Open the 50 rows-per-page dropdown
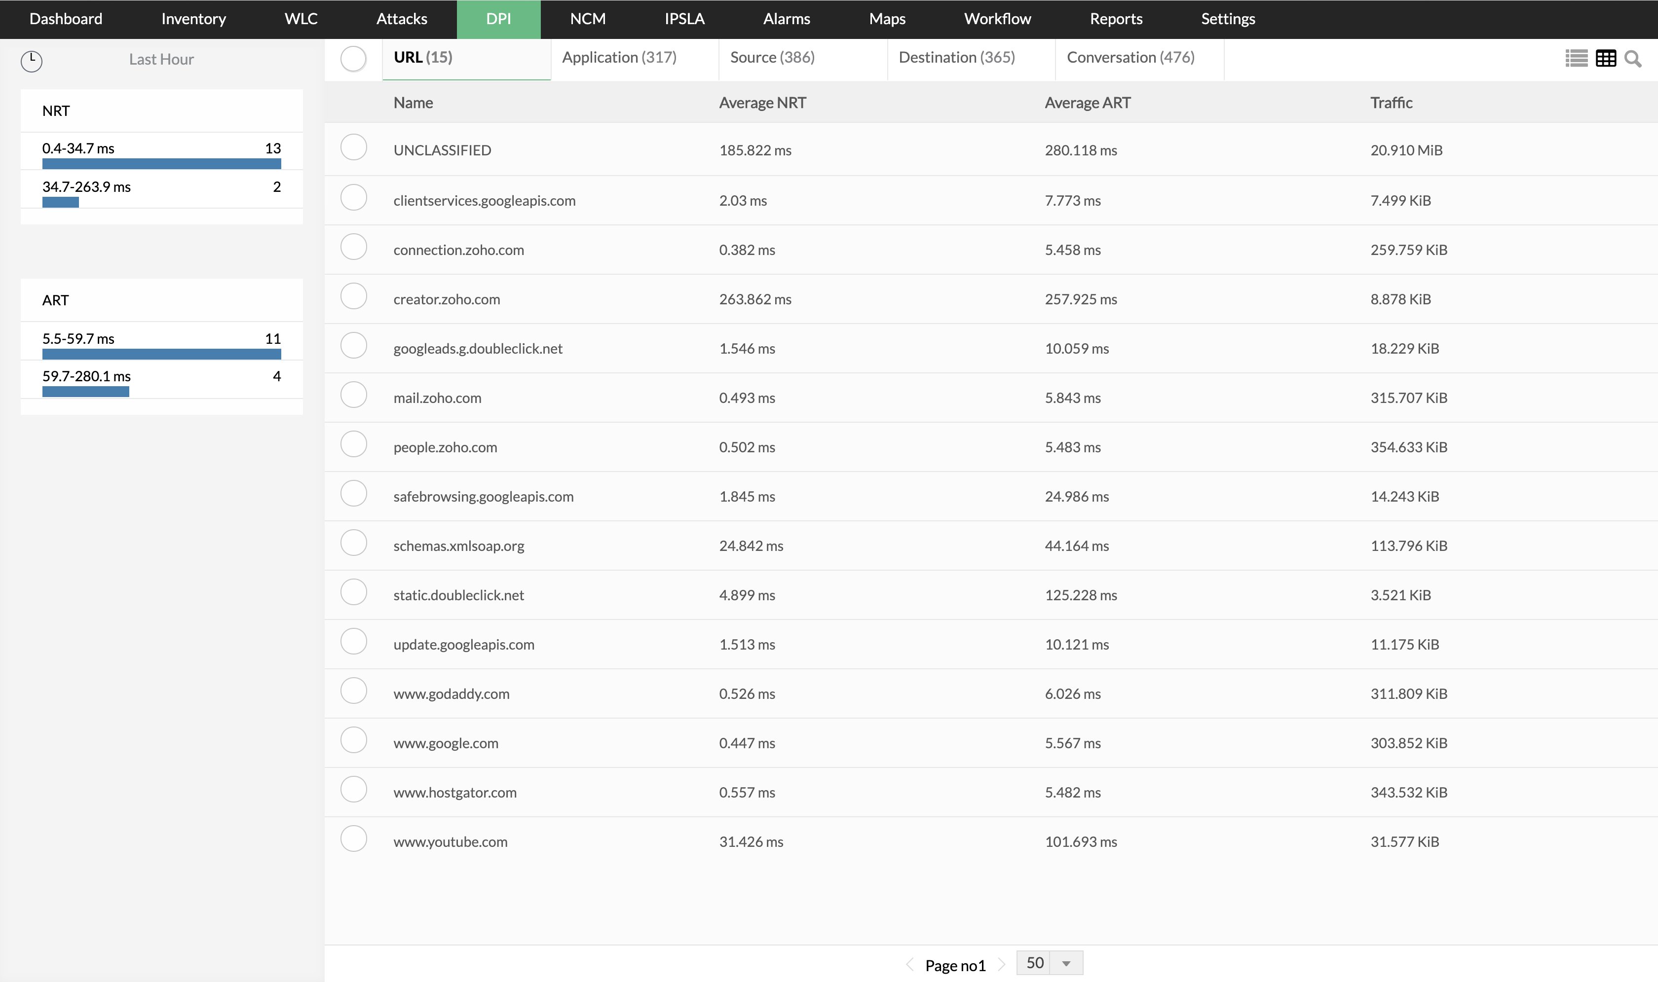This screenshot has height=982, width=1658. click(1050, 963)
